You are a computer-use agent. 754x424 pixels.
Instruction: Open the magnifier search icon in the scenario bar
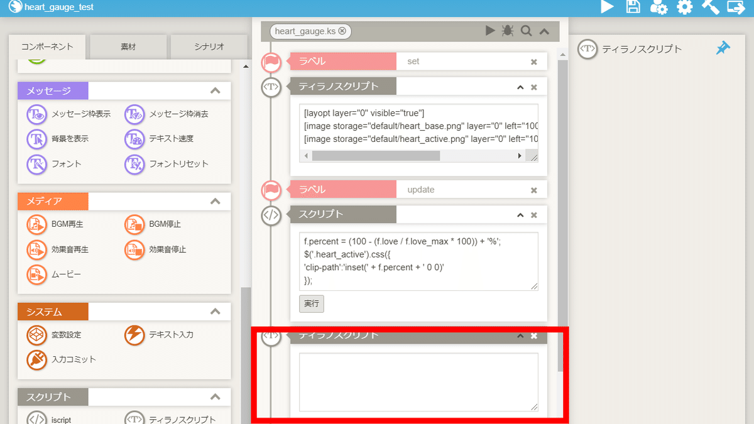click(x=527, y=31)
